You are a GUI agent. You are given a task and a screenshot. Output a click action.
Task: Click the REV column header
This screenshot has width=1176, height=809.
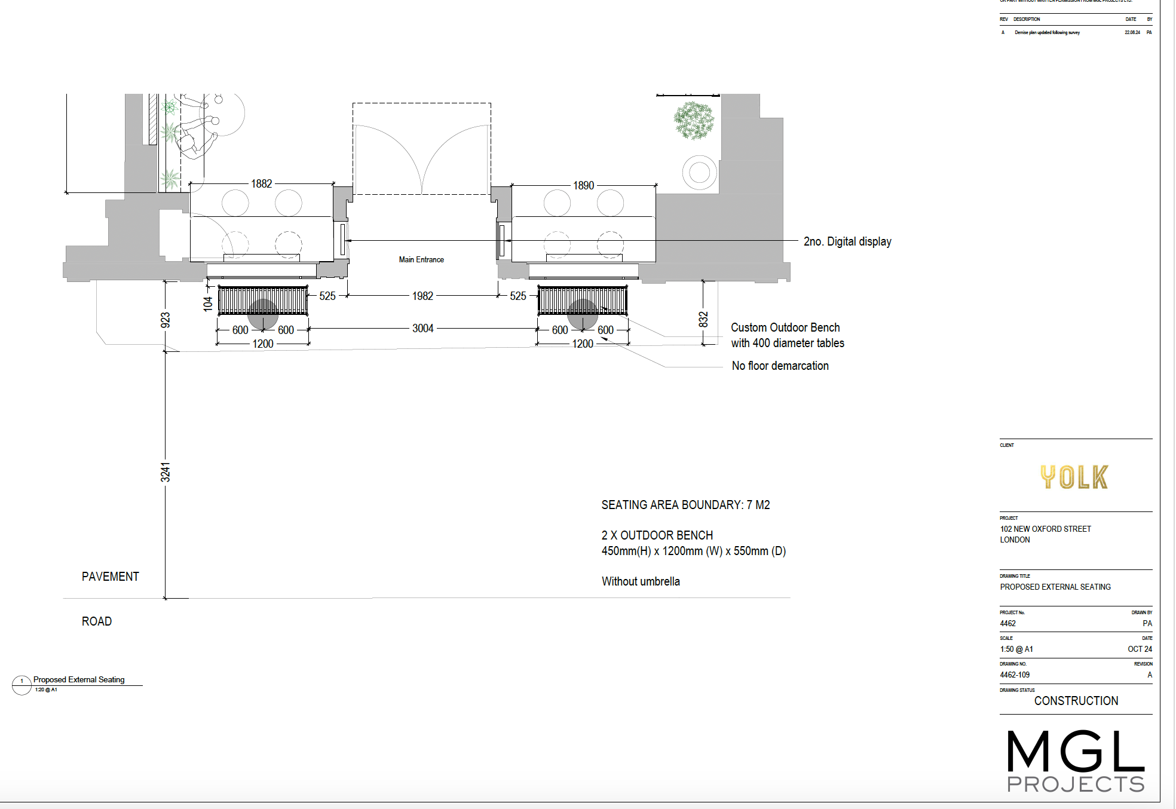point(1004,19)
